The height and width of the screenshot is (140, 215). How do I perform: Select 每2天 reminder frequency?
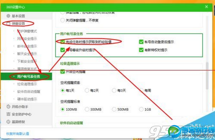tap(87, 90)
